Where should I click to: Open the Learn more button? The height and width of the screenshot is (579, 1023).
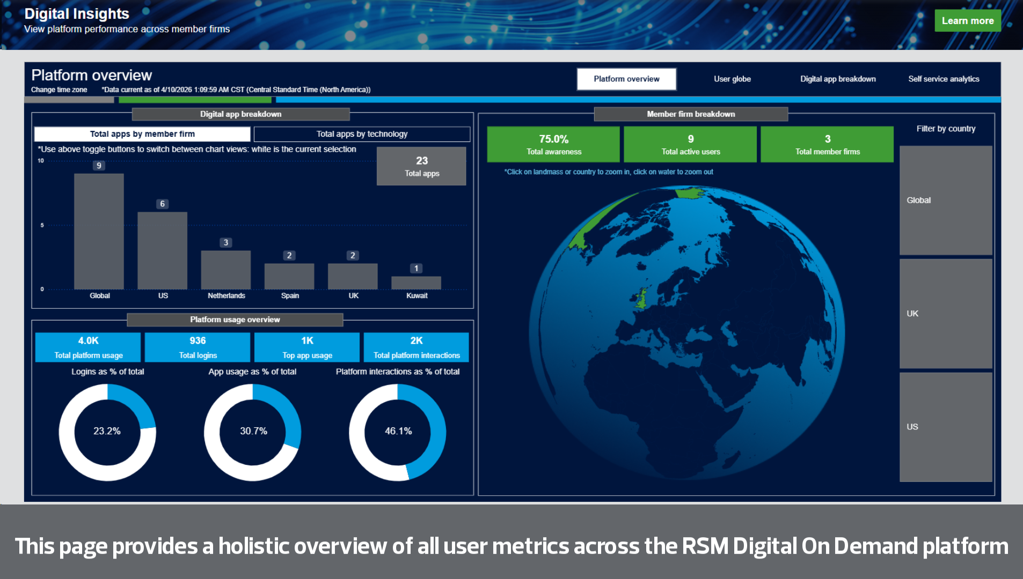point(967,21)
